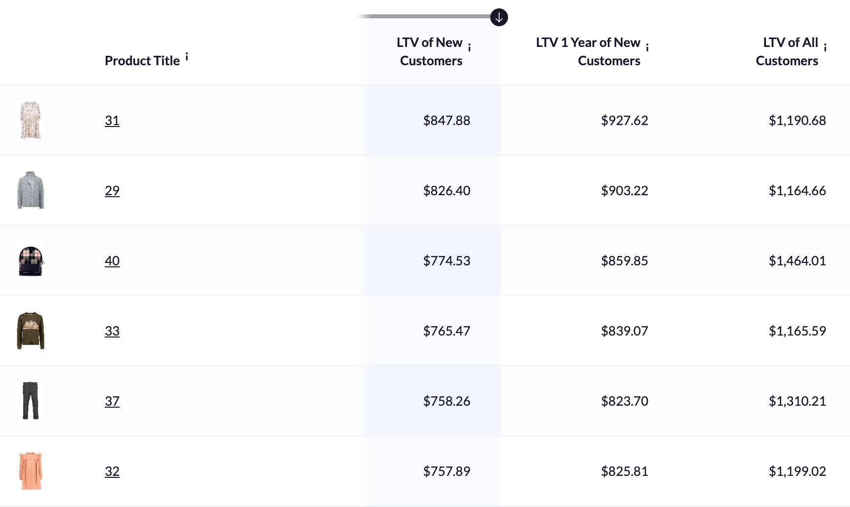Image resolution: width=850 pixels, height=507 pixels.
Task: Click the olive green sweater thumbnail
Action: [31, 331]
